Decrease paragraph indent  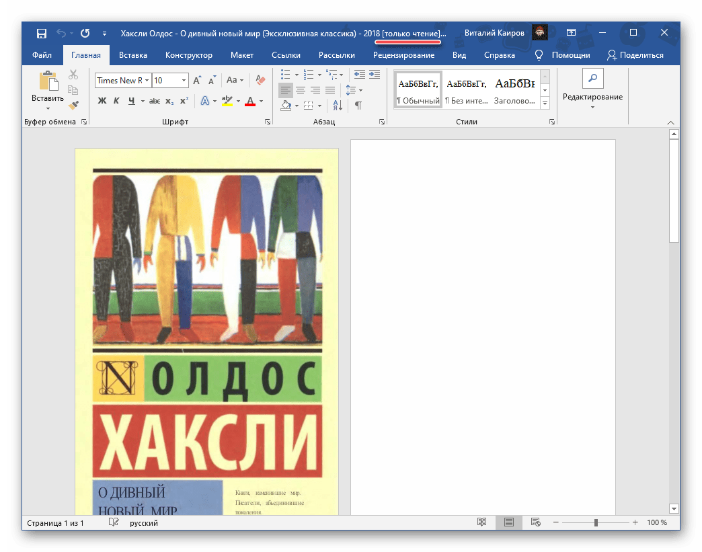pyautogui.click(x=360, y=75)
